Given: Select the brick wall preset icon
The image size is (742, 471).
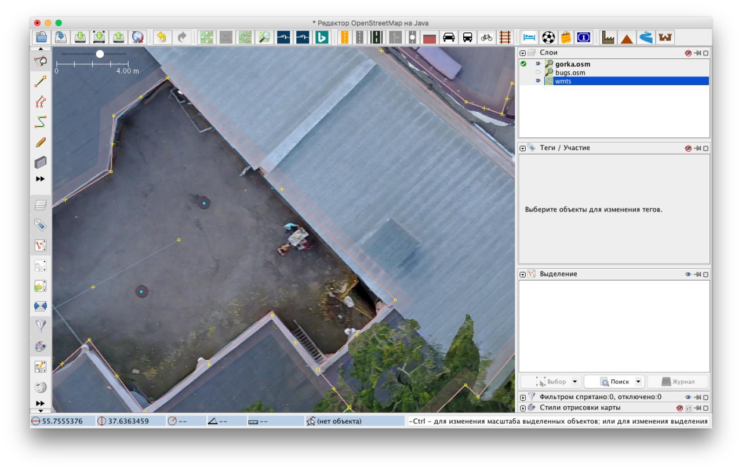Looking at the screenshot, I should [429, 38].
